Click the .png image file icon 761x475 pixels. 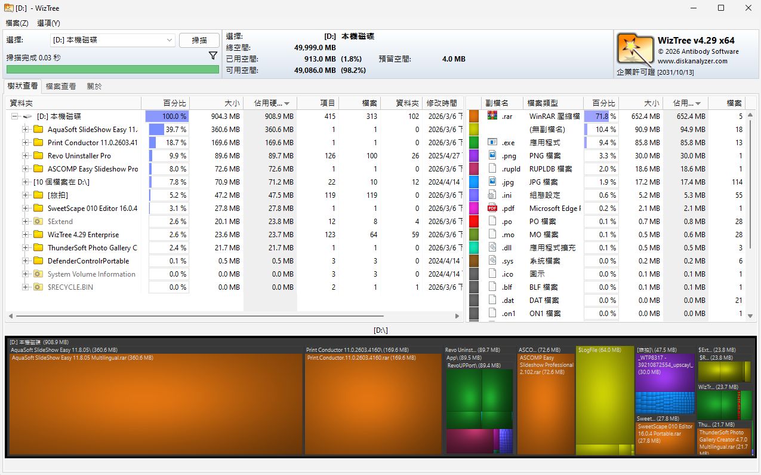pos(492,155)
